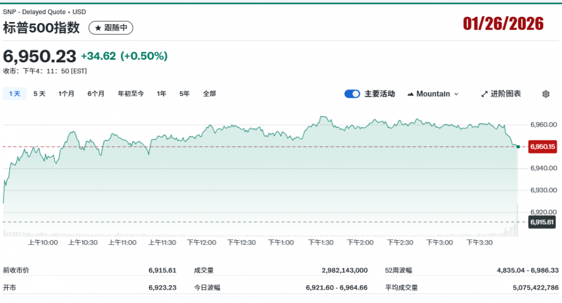Switch to the 1年 chart range

[162, 94]
